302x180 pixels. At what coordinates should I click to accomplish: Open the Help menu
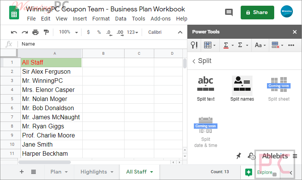182,19
